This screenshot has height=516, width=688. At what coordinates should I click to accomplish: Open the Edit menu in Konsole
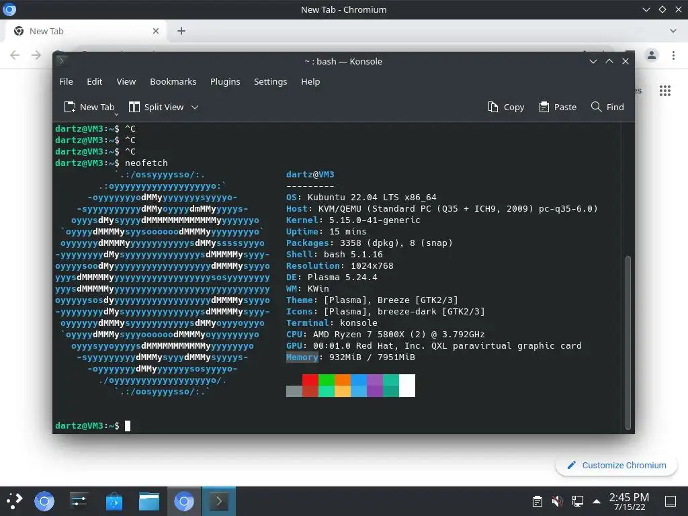[94, 81]
